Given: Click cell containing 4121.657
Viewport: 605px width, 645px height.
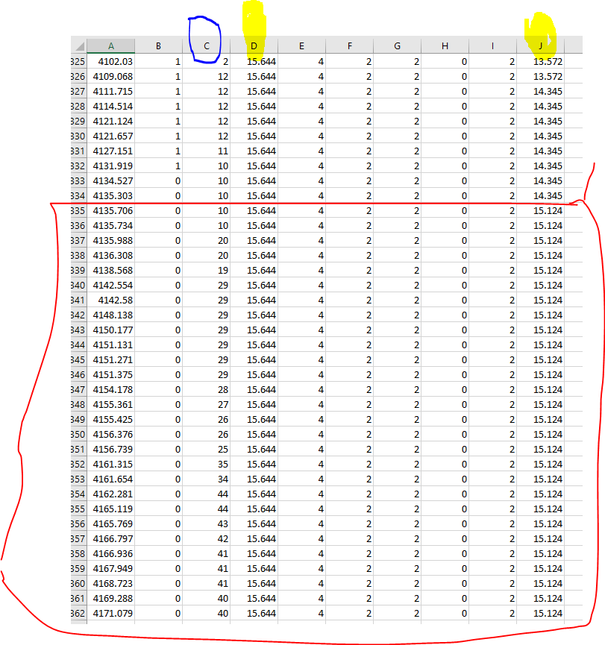Looking at the screenshot, I should tap(110, 136).
